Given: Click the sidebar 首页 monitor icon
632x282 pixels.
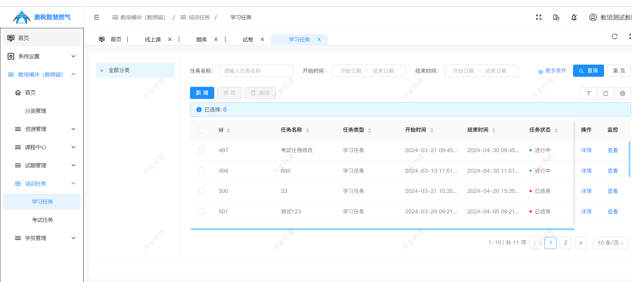Looking at the screenshot, I should point(11,38).
